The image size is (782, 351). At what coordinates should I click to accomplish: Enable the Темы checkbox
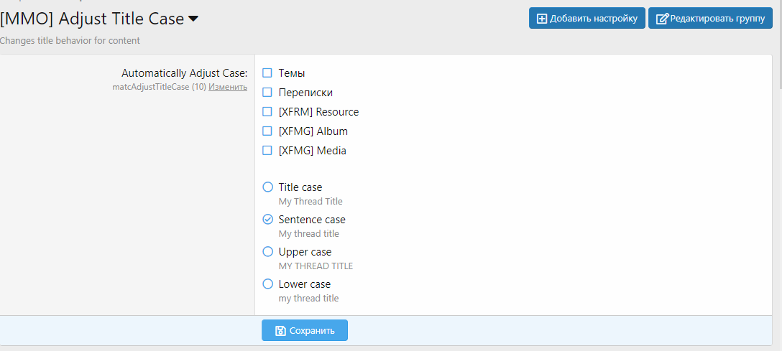(267, 73)
